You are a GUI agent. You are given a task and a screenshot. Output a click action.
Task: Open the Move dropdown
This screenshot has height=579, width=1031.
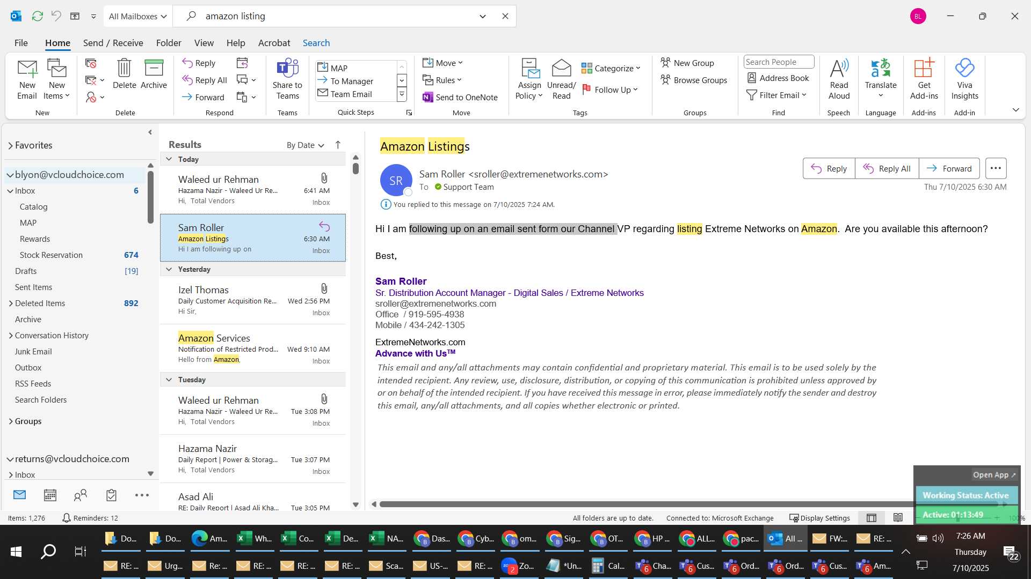click(442, 63)
